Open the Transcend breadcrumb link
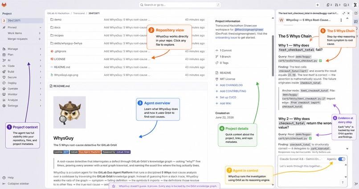This screenshot has height=189, width=359. coord(79,13)
